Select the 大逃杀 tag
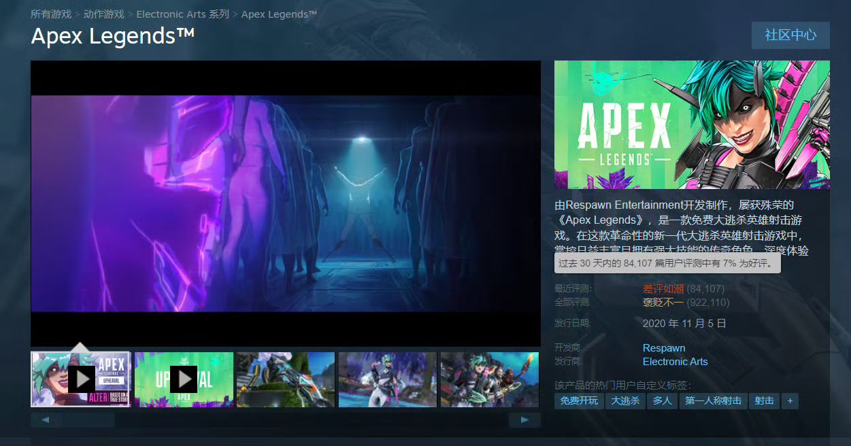Screen dimensions: 851x446 pos(625,401)
